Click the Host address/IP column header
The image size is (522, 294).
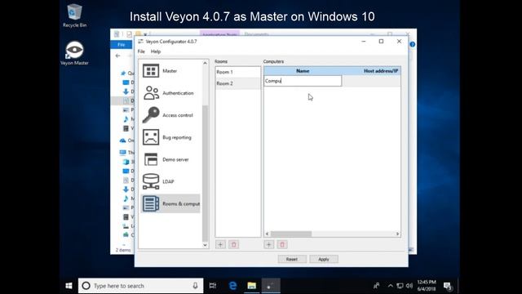click(371, 71)
